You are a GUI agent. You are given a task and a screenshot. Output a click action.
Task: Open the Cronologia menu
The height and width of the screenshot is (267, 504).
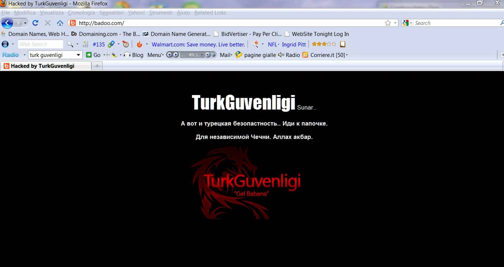(x=82, y=13)
